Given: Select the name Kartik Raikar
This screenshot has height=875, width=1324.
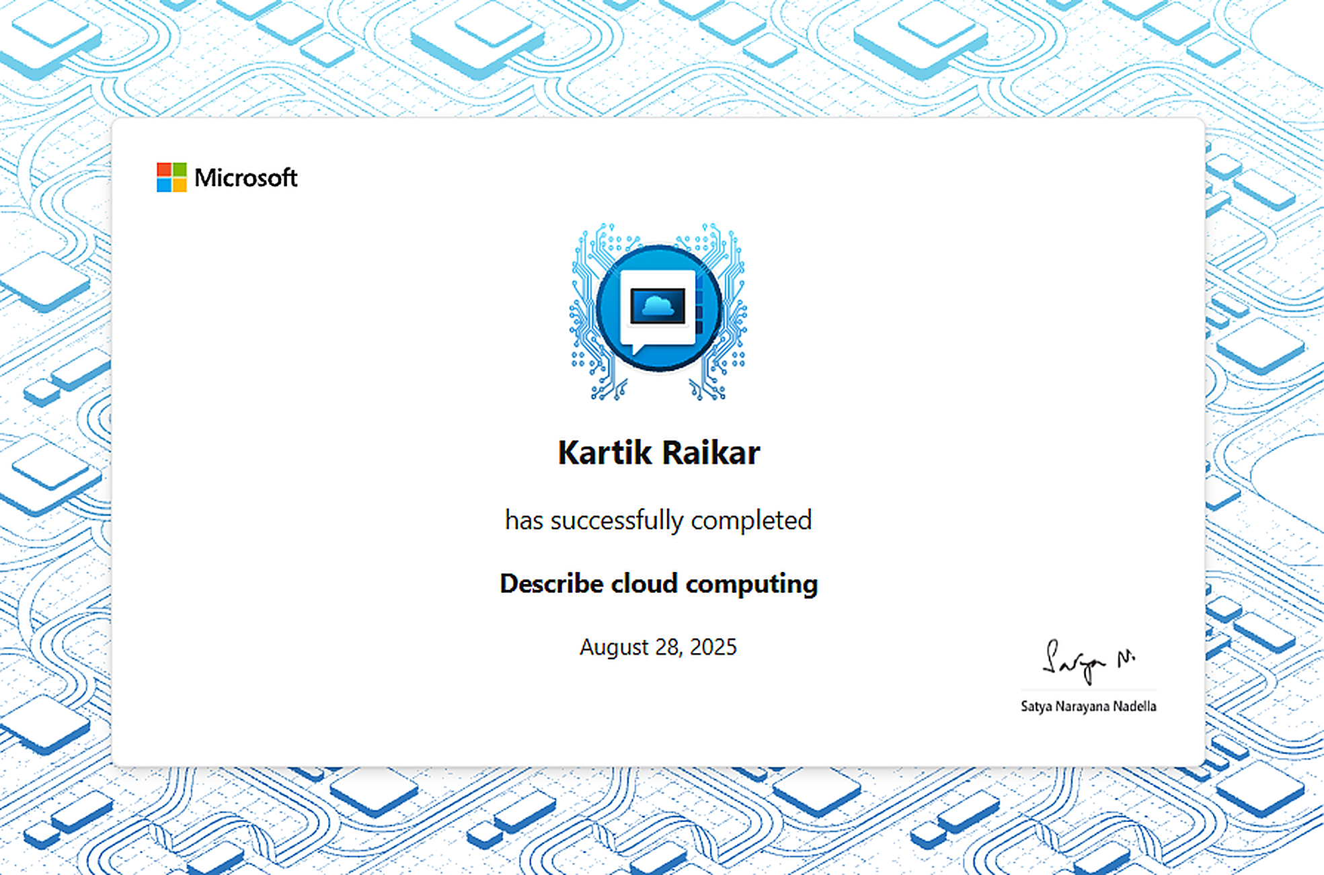Looking at the screenshot, I should point(659,453).
